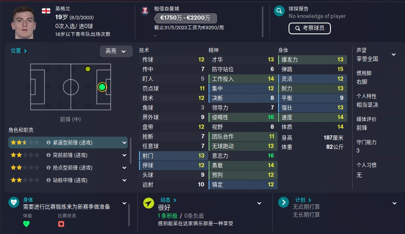Click the green arrow icon beside 动态
This screenshot has height=234, width=405.
coord(149,203)
